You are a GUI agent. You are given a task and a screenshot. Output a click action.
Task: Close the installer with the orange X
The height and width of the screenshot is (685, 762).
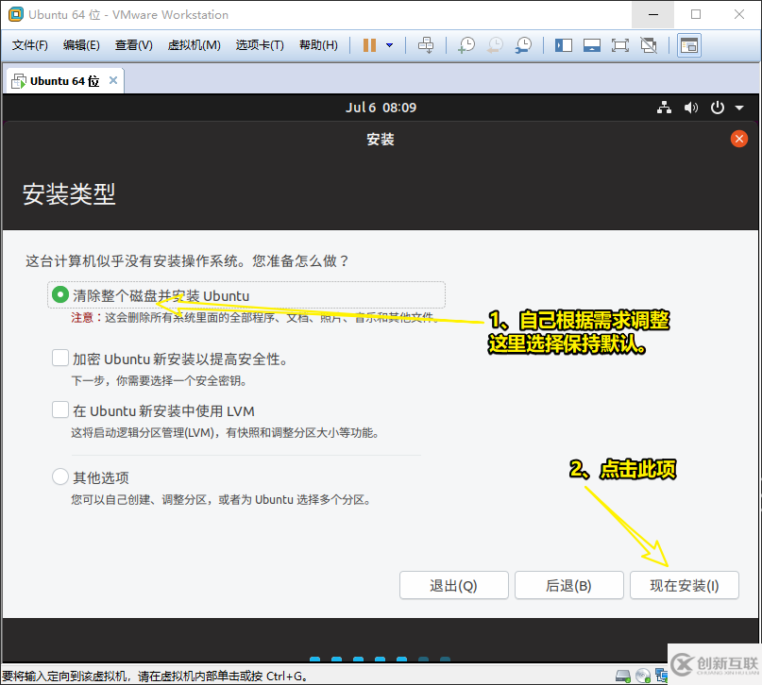[x=738, y=139]
